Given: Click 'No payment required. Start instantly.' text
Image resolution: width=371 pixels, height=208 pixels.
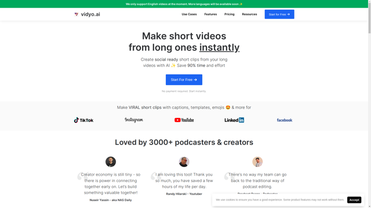Looking at the screenshot, I should [184, 91].
